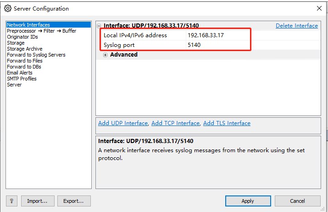This screenshot has height=212, width=328.
Task: Select Network Interfaces in the sidebar
Action: 28,25
